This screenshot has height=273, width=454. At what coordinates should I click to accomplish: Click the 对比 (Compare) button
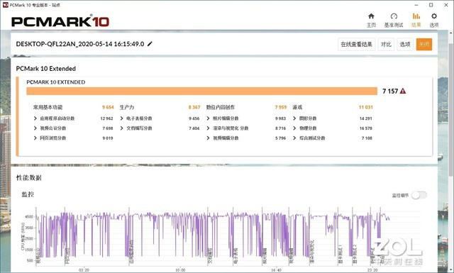click(386, 44)
